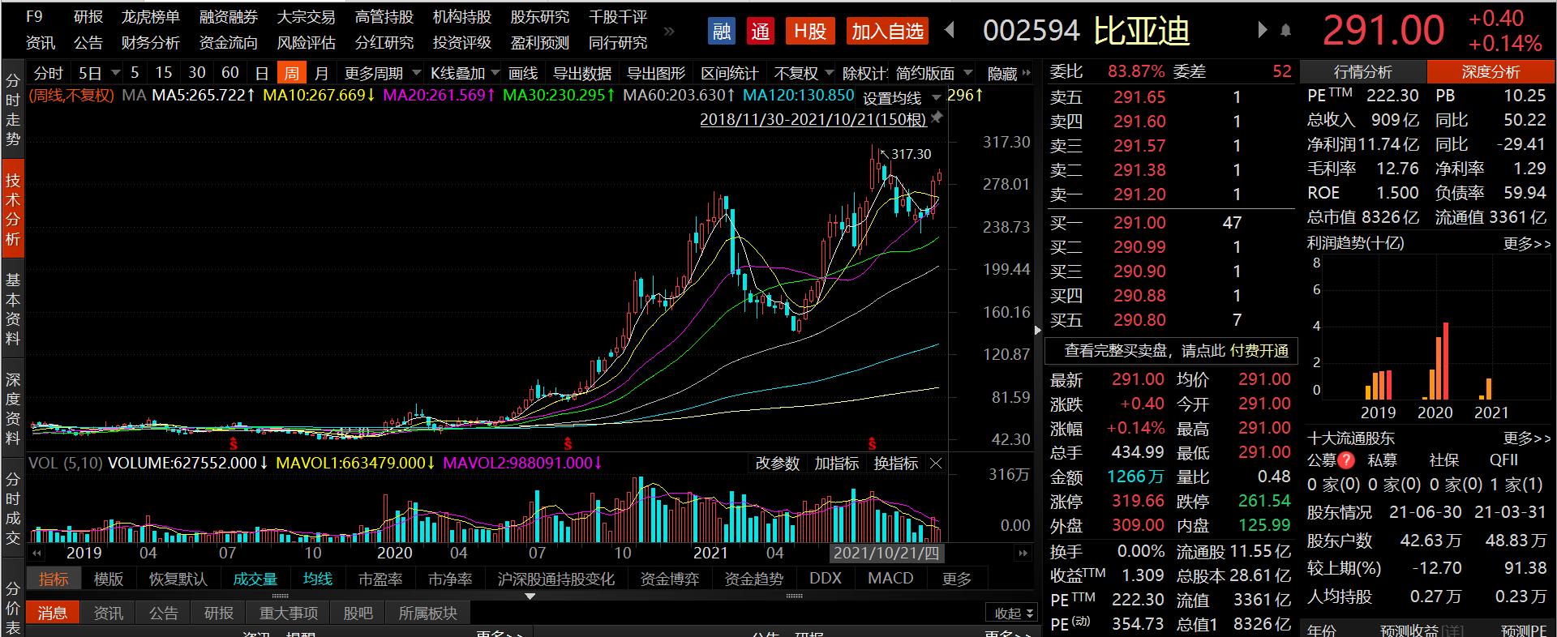The image size is (1557, 637).
Task: Click red S marker near mid-2020
Action: 568,443
